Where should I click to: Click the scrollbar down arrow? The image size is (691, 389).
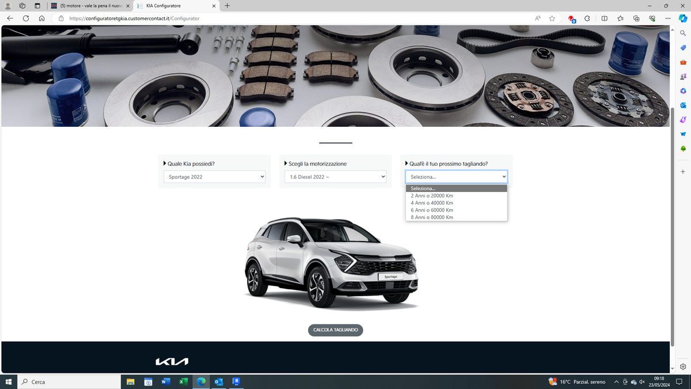click(x=673, y=369)
